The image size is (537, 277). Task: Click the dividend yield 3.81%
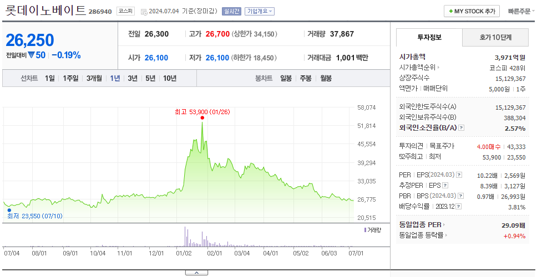click(517, 207)
